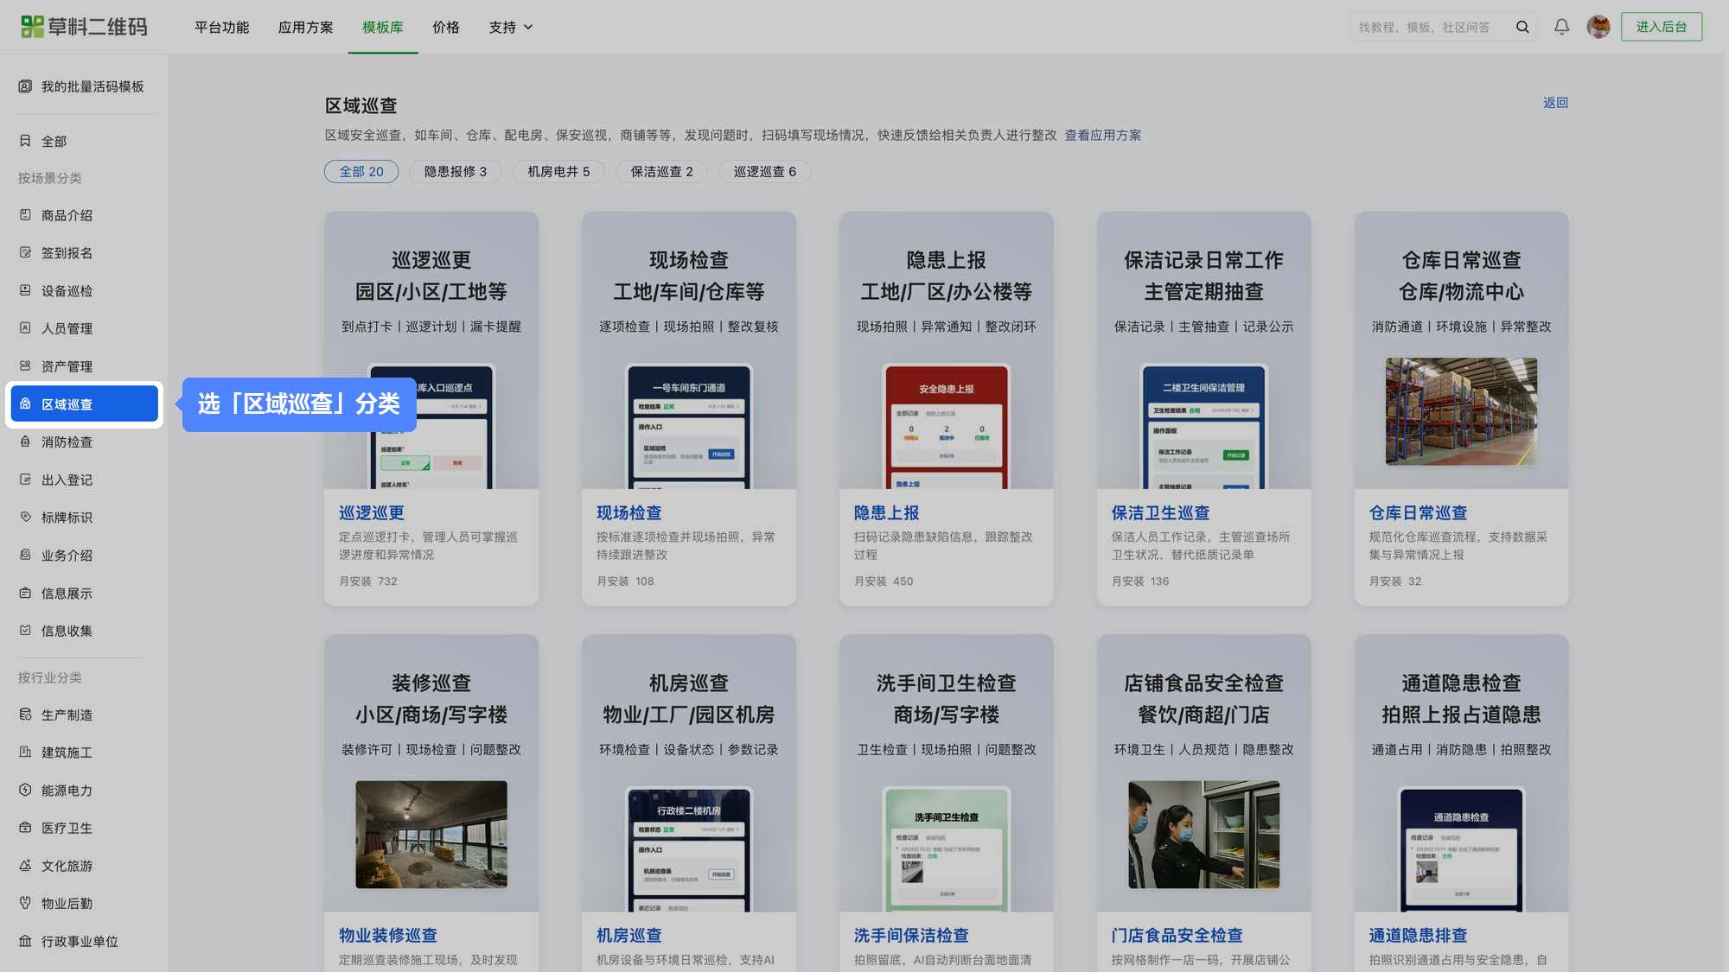This screenshot has height=972, width=1729.
Task: Click the search magnifier icon
Action: (x=1522, y=27)
